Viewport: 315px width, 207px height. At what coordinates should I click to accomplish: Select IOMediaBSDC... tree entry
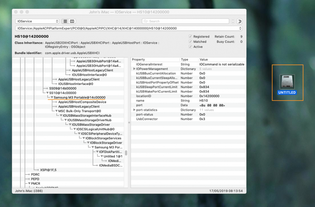(111, 165)
